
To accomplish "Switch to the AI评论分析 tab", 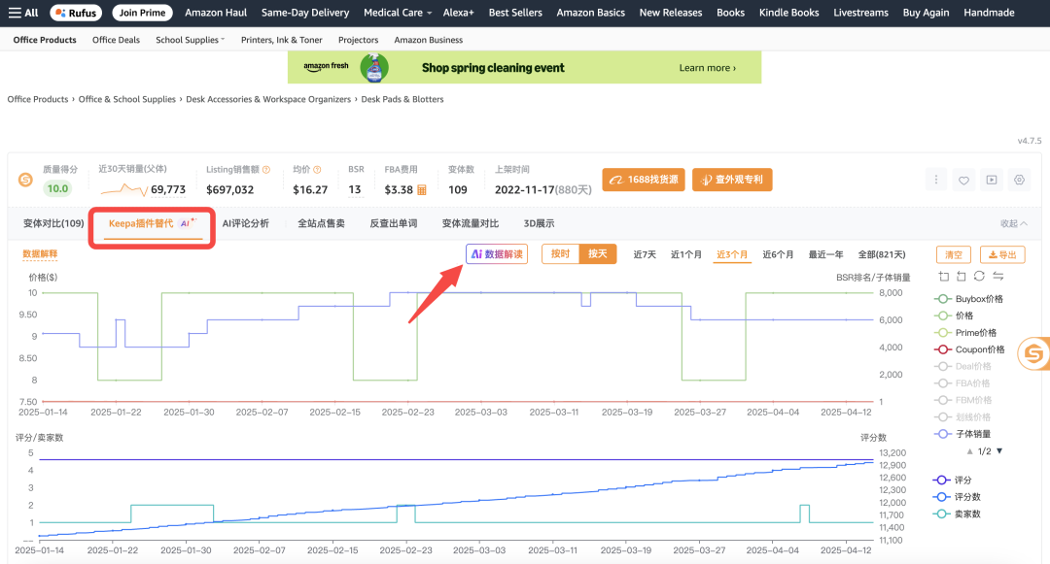I will pyautogui.click(x=245, y=223).
